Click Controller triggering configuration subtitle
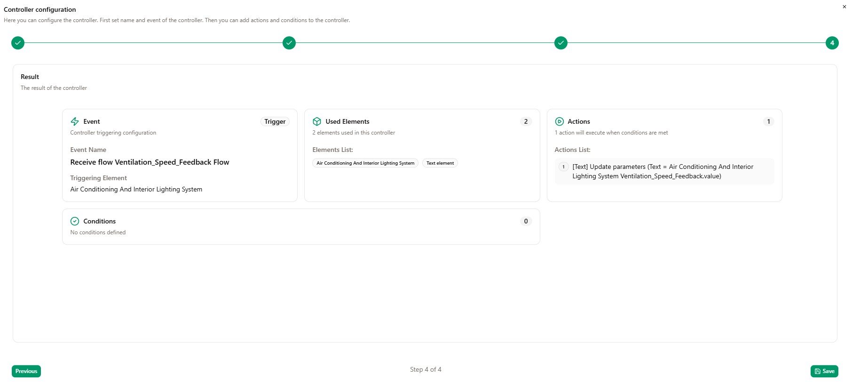The width and height of the screenshot is (852, 382). pyautogui.click(x=113, y=133)
